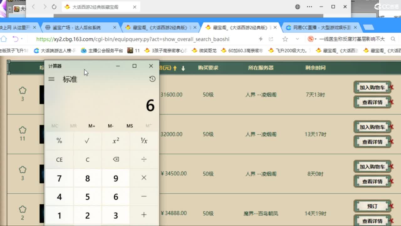Add the 31600.00 item to cart
401x226 pixels.
[372, 88]
